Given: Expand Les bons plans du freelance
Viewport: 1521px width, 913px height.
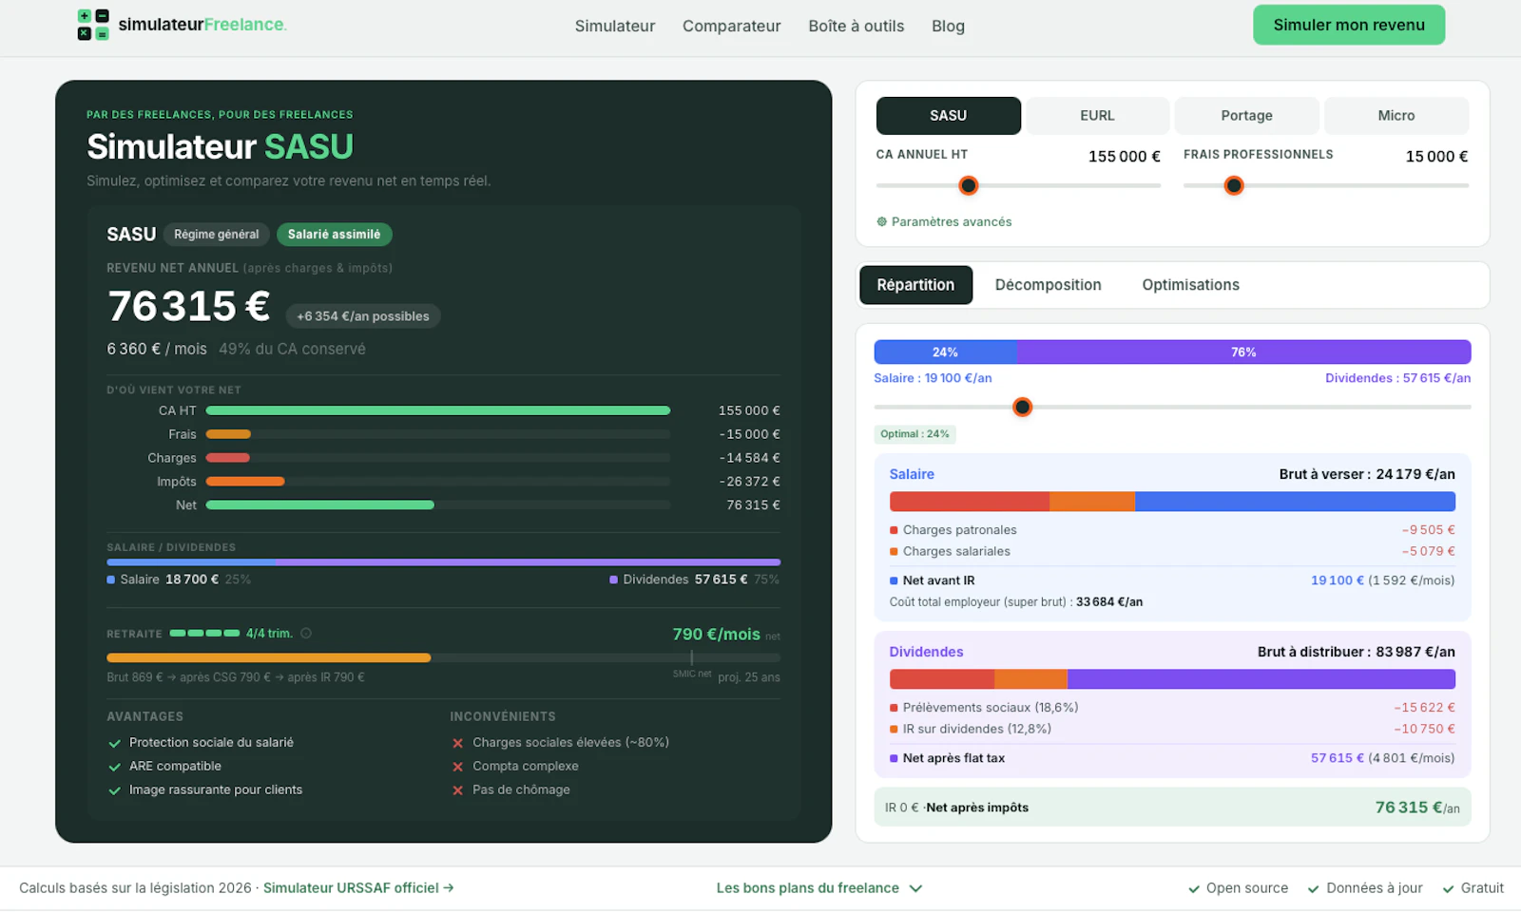Looking at the screenshot, I should pos(818,888).
